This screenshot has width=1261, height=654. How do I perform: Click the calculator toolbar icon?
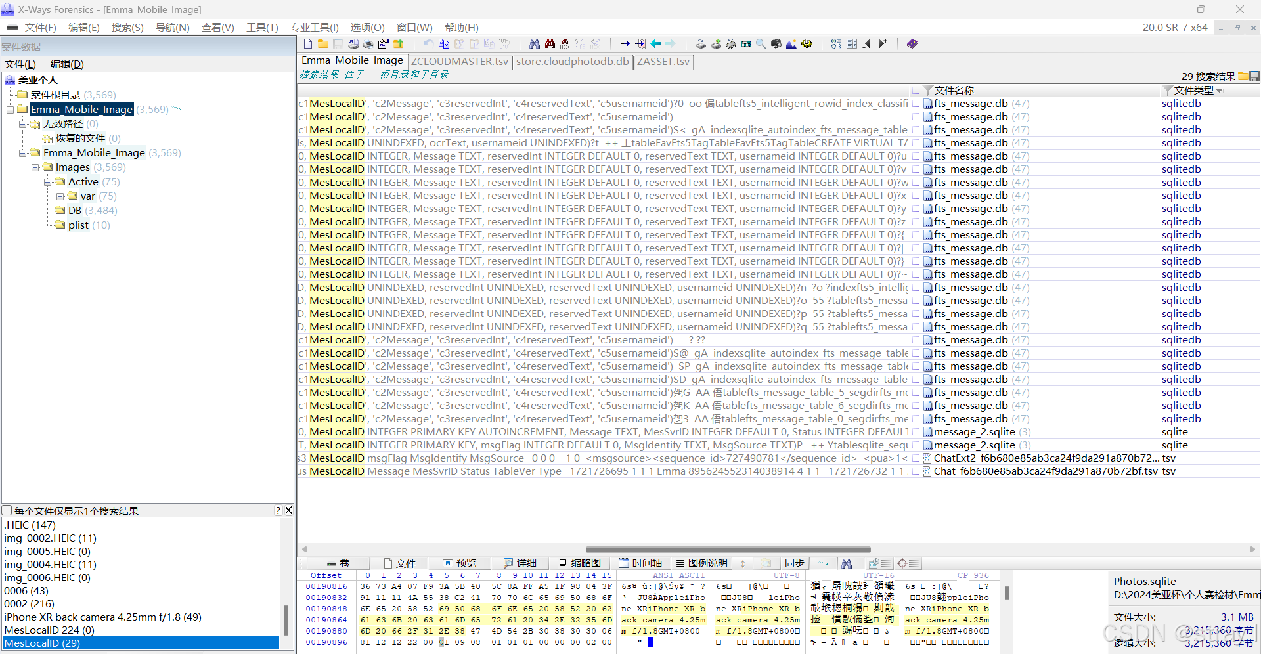pos(746,44)
